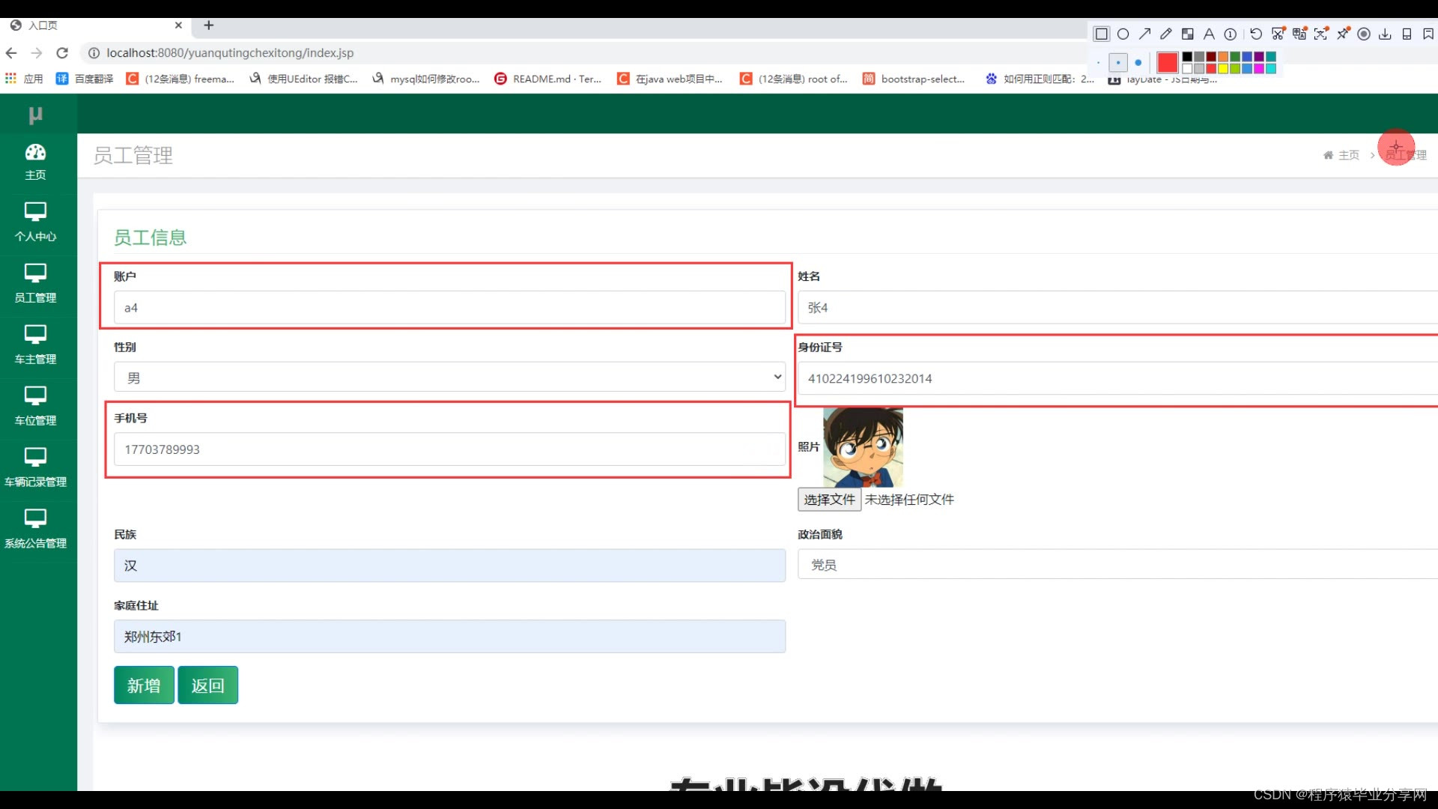Viewport: 1438px width, 809px height.
Task: Pick the black color swatch
Action: [1187, 56]
